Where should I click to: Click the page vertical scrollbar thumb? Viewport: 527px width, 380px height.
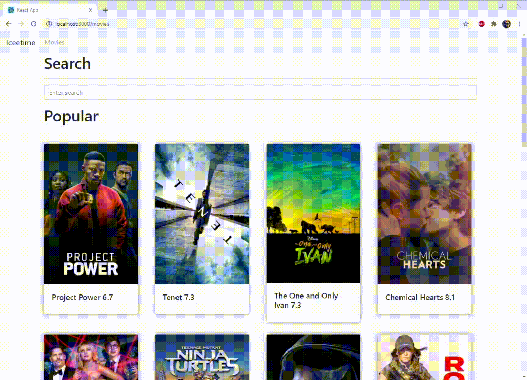point(524,92)
